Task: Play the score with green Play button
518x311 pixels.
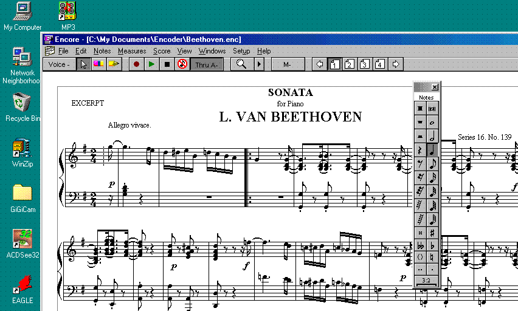Action: (151, 64)
